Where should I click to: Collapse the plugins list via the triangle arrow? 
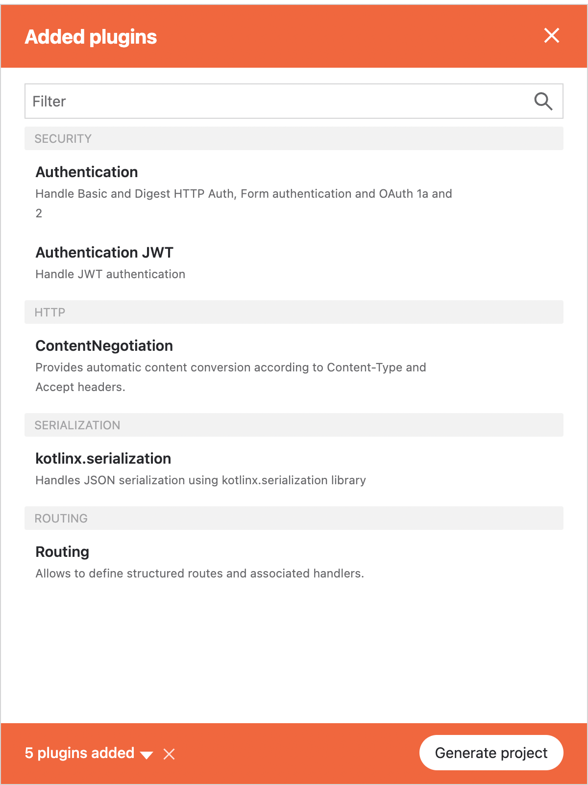pyautogui.click(x=147, y=755)
